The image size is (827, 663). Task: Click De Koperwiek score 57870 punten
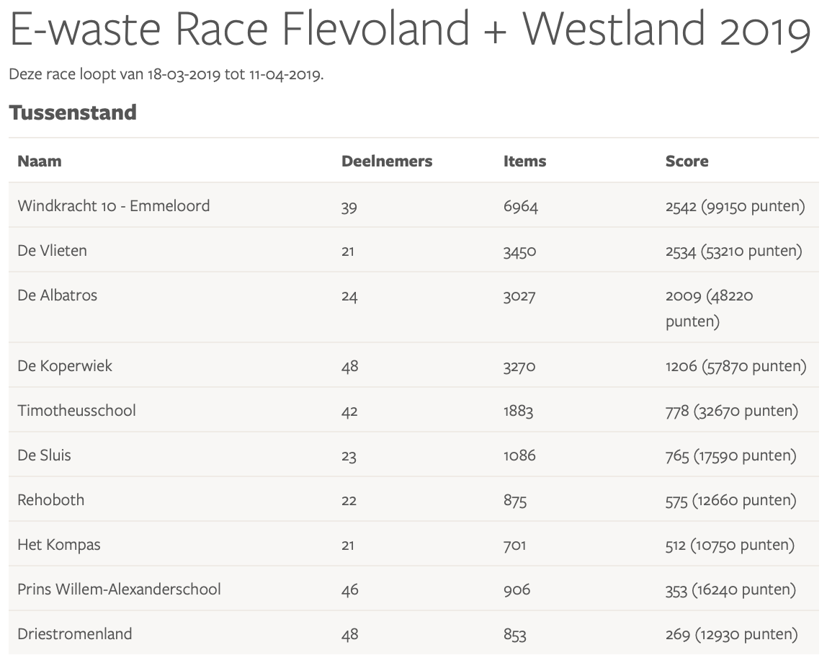(736, 367)
